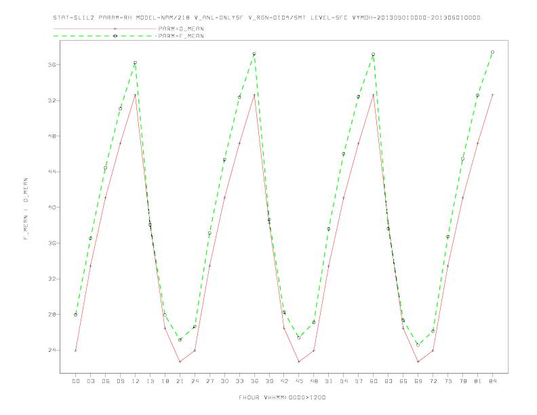Click the x-axis tick label 60
The image size is (537, 415).
point(374,381)
